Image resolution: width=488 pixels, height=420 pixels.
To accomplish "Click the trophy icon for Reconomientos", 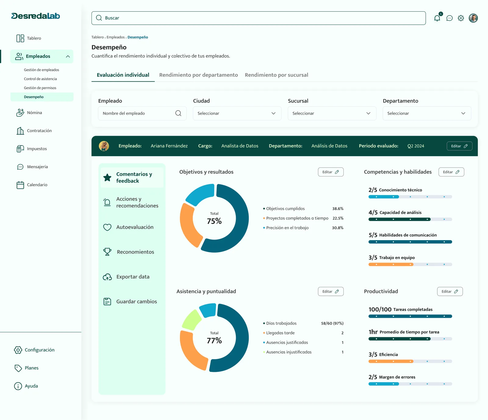I will [107, 252].
